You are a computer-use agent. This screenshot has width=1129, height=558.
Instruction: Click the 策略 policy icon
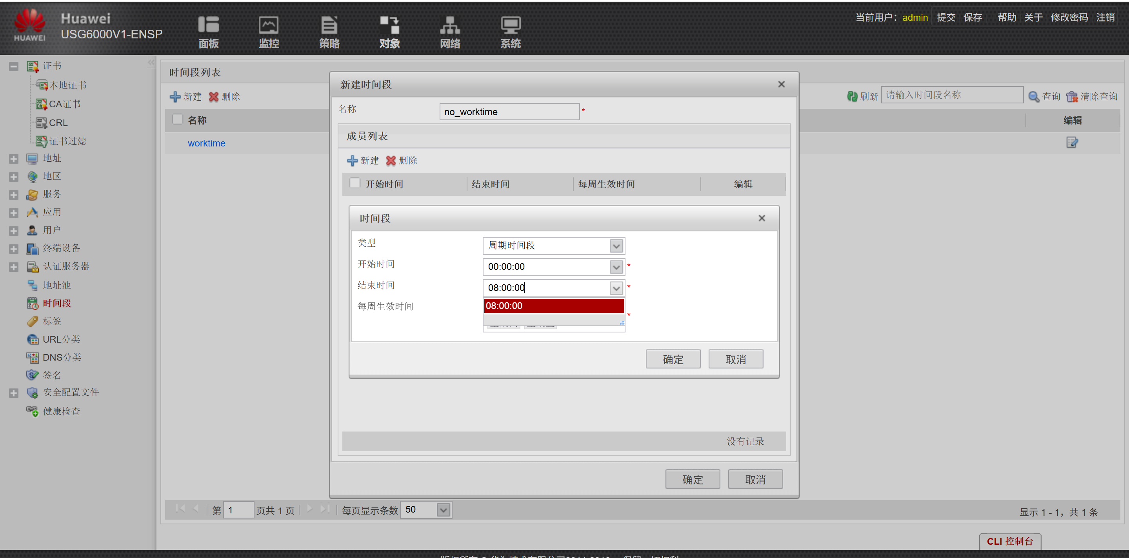point(329,25)
